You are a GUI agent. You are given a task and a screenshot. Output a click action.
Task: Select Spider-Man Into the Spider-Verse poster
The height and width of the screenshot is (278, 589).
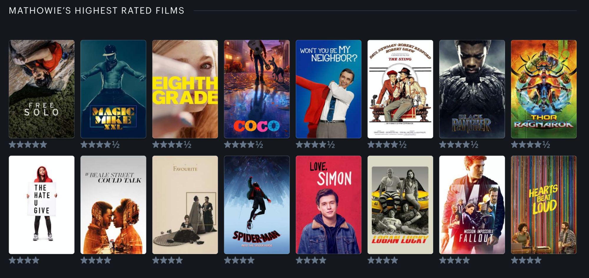pos(257,205)
